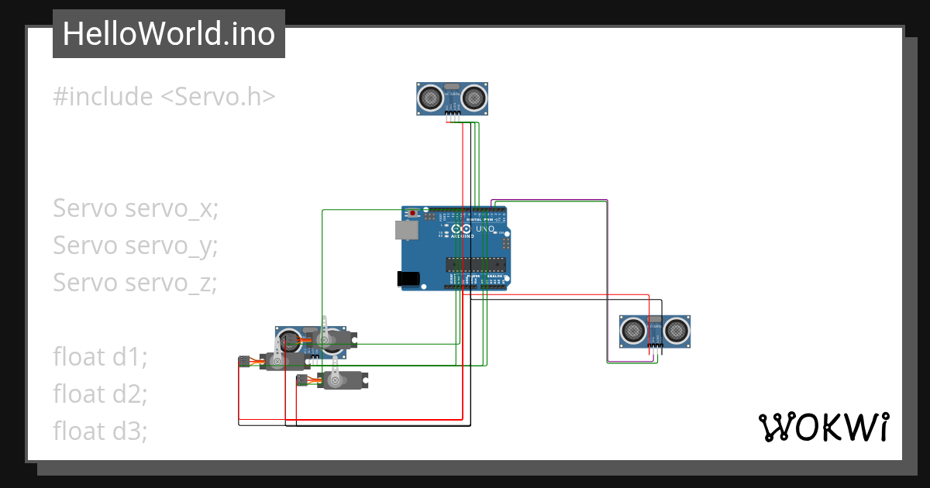
Task: Click the ON power LED indicator
Action: 496,232
